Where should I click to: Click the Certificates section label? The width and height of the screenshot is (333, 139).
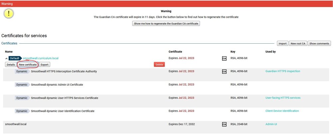[9, 43]
